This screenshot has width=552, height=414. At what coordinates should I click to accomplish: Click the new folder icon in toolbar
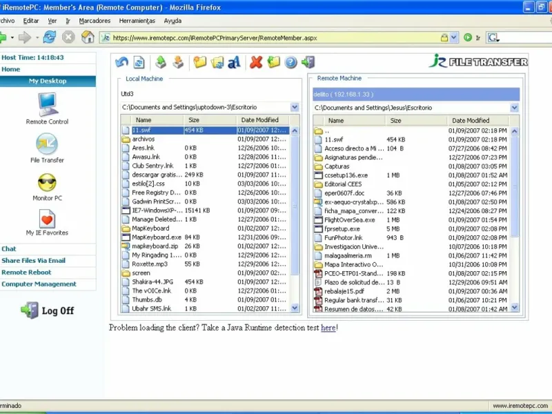coord(200,62)
